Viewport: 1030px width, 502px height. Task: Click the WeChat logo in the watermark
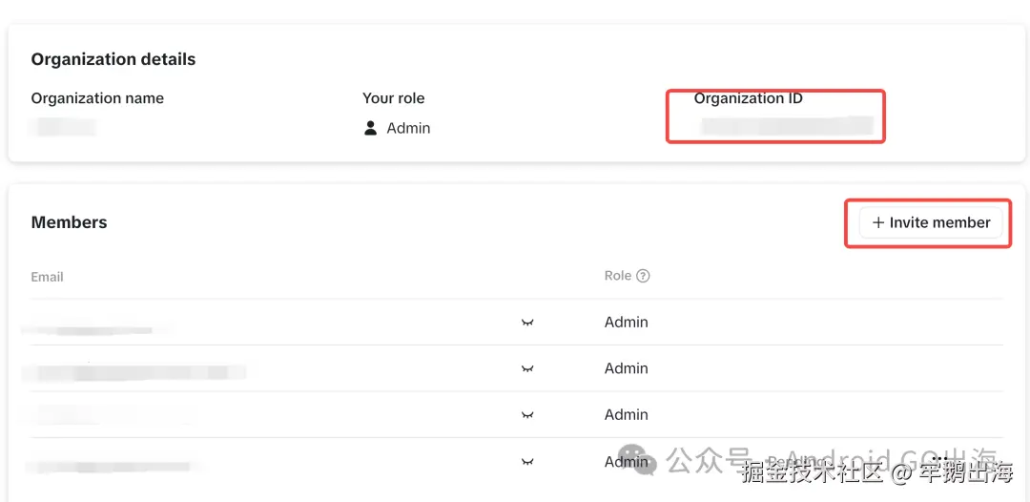click(x=636, y=460)
